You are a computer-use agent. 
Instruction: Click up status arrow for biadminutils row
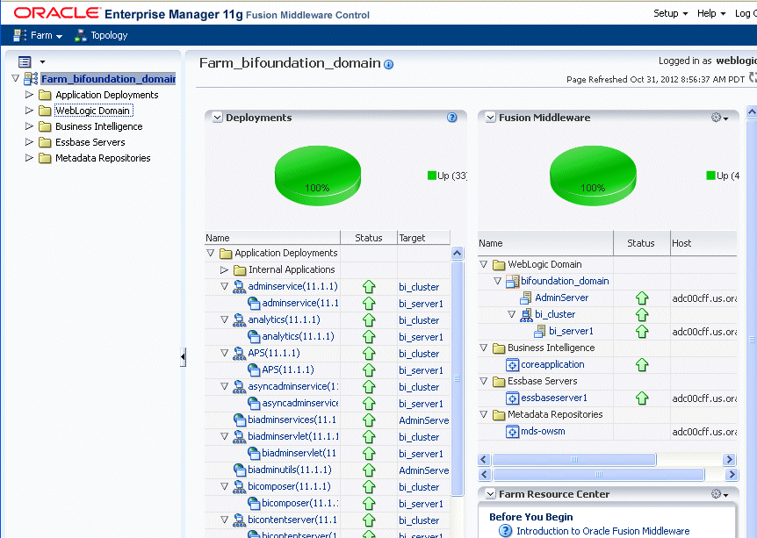369,470
